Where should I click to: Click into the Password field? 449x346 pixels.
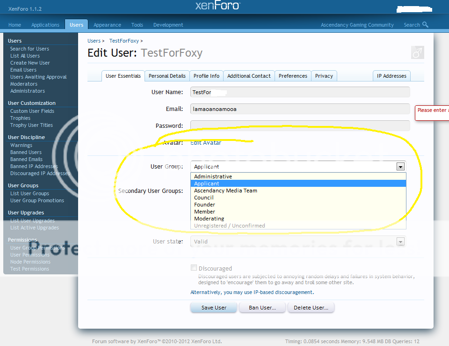coord(300,125)
